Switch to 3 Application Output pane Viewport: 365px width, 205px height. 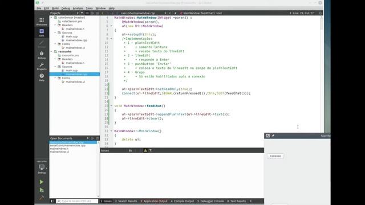pyautogui.click(x=154, y=201)
